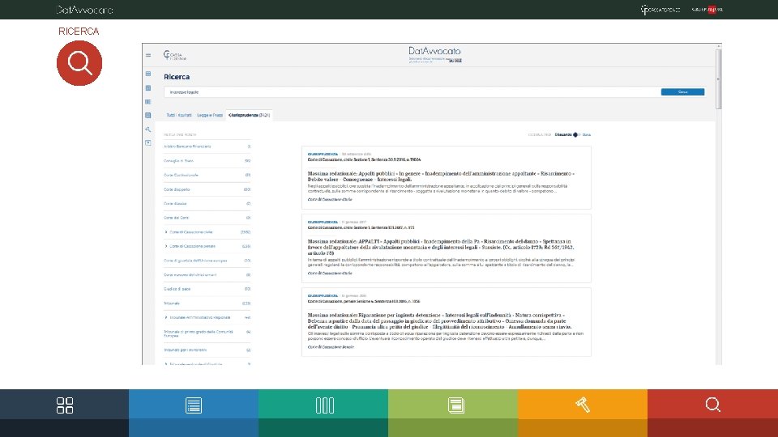Click the Sentenza 17.1.2017 n. 973 citation line
The width and height of the screenshot is (778, 437).
click(361, 227)
